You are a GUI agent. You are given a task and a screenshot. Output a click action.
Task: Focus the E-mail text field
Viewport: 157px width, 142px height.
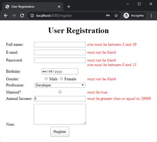click(x=60, y=52)
